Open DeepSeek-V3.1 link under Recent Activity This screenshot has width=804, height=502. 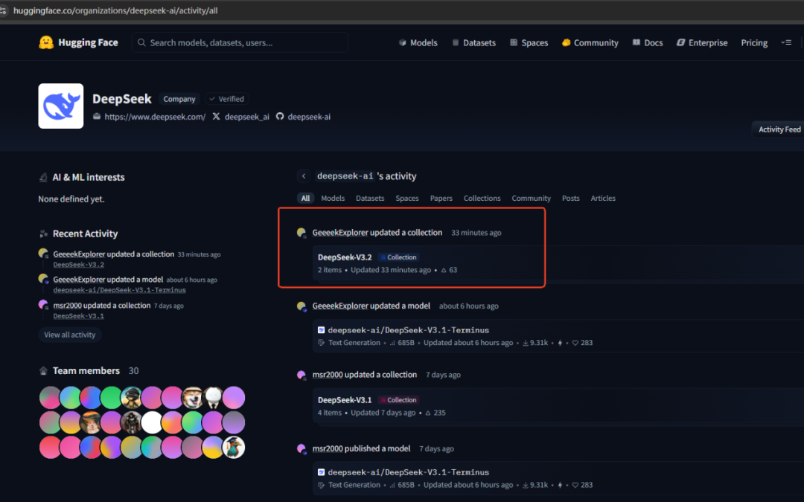(78, 316)
